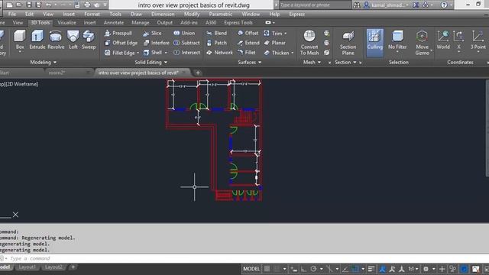Toggle hardware acceleration blue icon in status bar
This screenshot has width=489, height=275.
[x=464, y=269]
